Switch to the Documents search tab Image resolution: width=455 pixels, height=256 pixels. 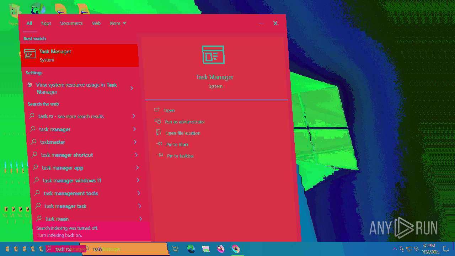click(x=71, y=23)
